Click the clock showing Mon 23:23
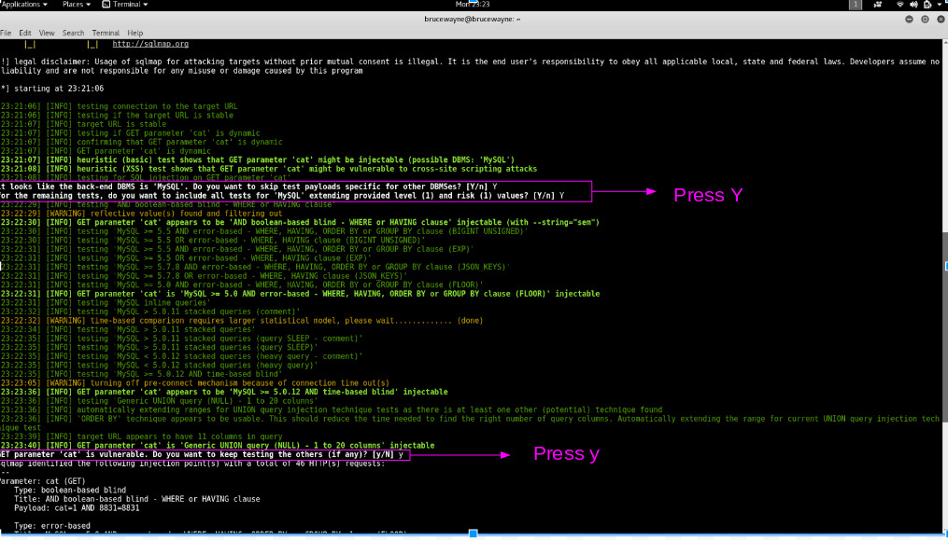 click(x=473, y=5)
